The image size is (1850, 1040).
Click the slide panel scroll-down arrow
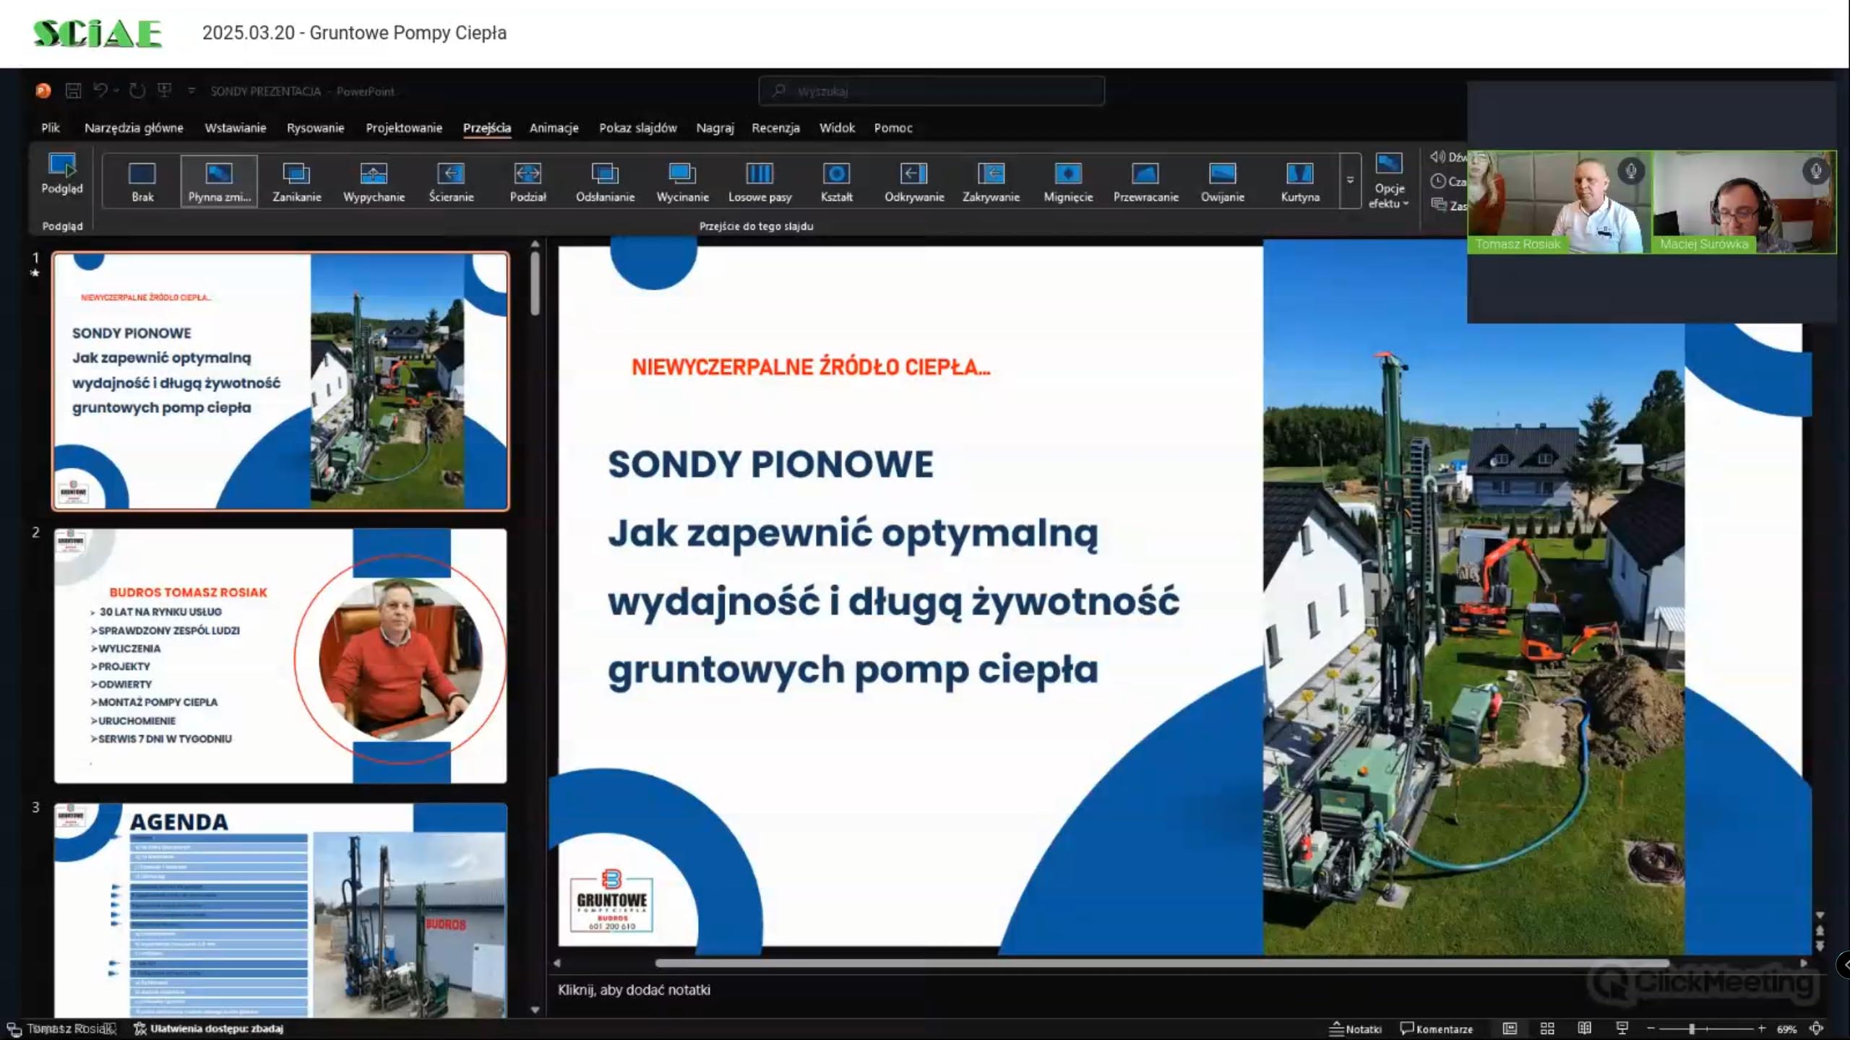[535, 1010]
